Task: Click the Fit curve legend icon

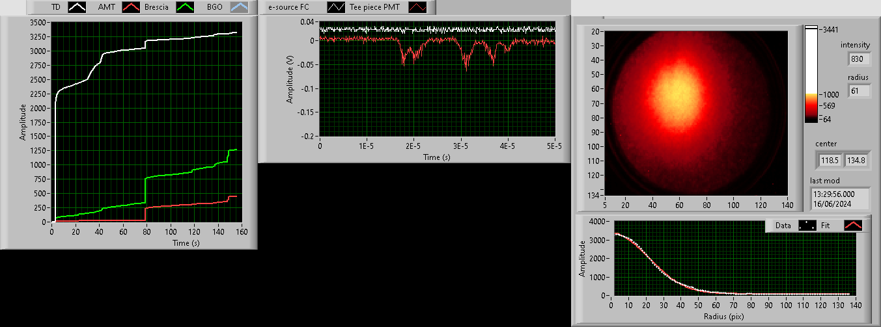Action: click(853, 225)
